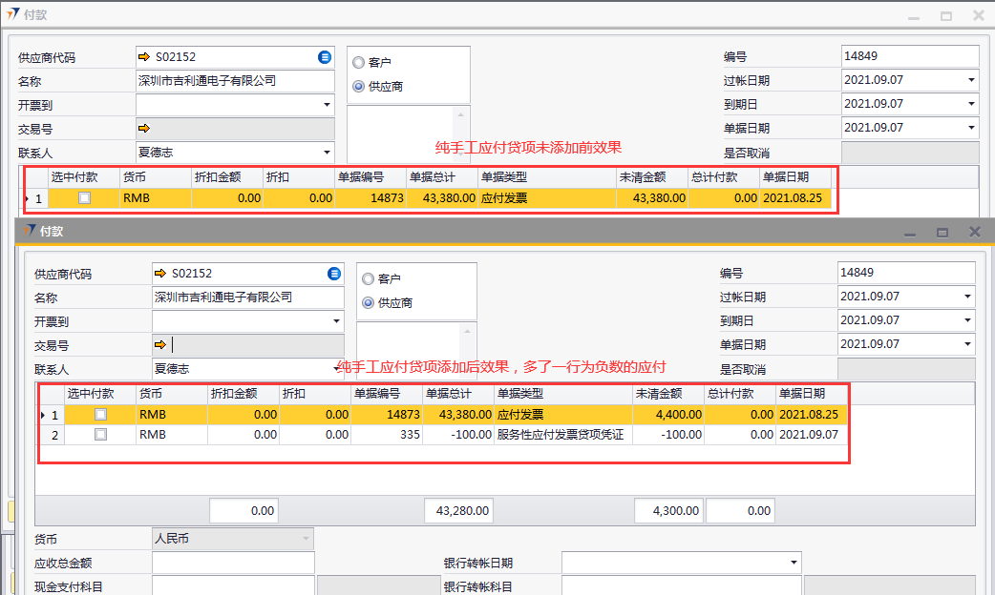Open the 银行转帐日期 dropdown
The image size is (995, 595).
pyautogui.click(x=793, y=564)
